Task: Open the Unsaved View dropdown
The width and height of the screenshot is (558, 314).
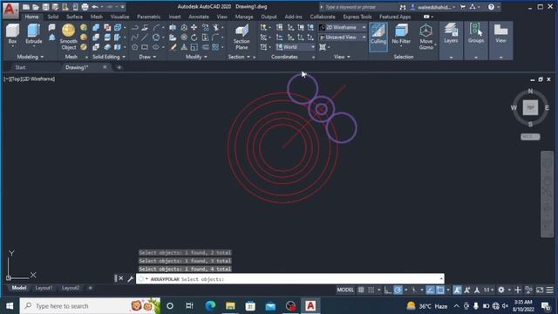Action: (x=343, y=37)
